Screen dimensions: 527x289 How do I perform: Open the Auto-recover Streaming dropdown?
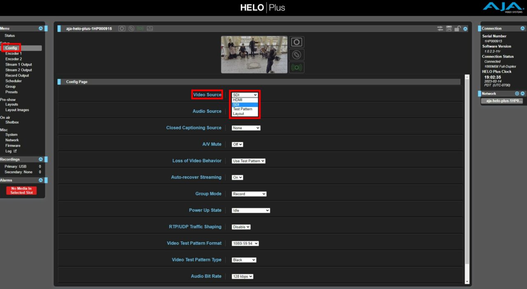pyautogui.click(x=238, y=177)
